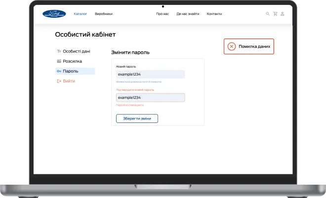
Task: Click the user profile icon in header
Action: (x=283, y=14)
